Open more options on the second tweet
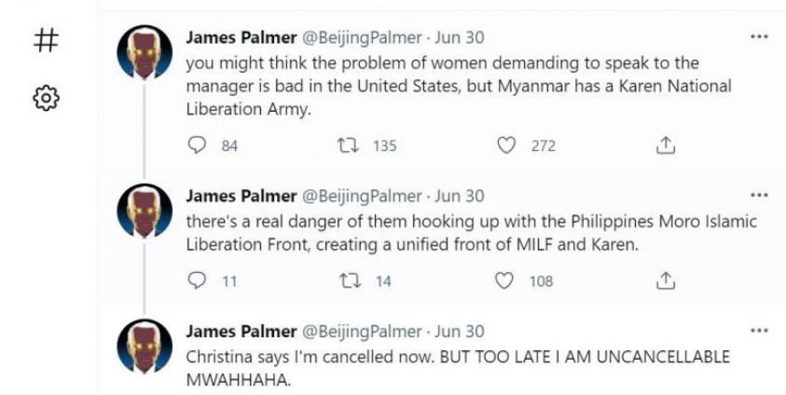Image resolution: width=786 pixels, height=395 pixels. pyautogui.click(x=759, y=195)
